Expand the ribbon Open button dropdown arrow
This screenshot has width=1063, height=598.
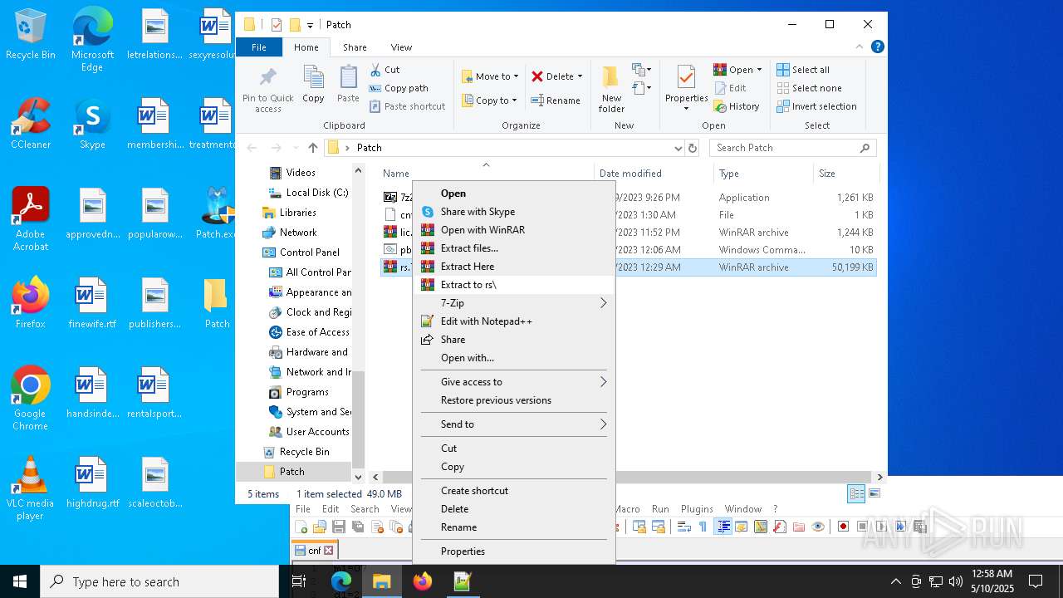[759, 70]
